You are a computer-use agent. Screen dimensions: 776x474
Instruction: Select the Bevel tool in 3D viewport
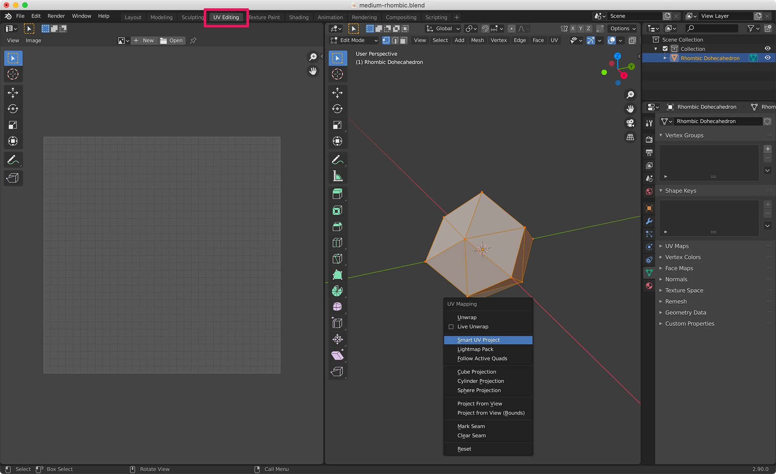338,227
